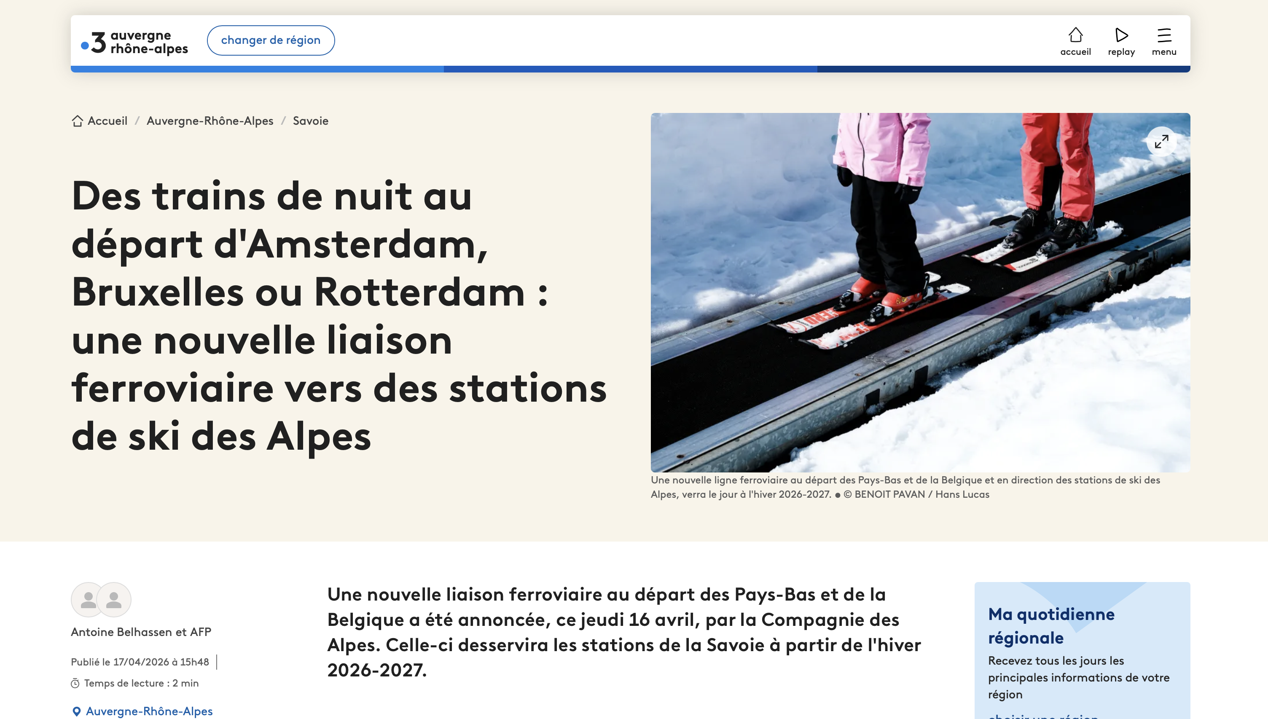This screenshot has height=719, width=1268.
Task: Open Auvergne-Rhône-Alpes location tag link
Action: [149, 711]
